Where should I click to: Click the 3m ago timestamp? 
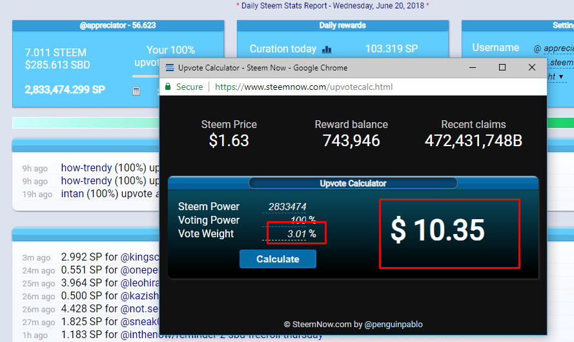coord(36,258)
